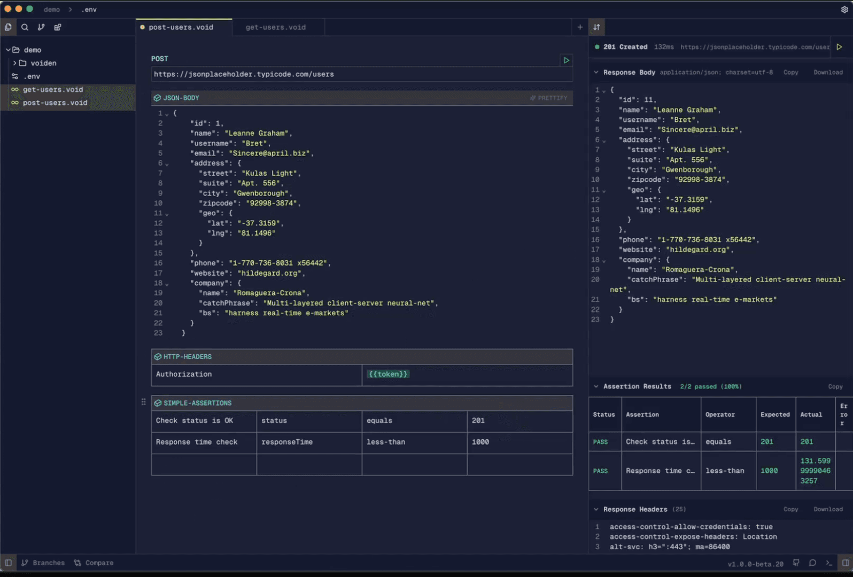This screenshot has height=577, width=853.
Task: Open the search sidebar icon
Action: pos(25,27)
